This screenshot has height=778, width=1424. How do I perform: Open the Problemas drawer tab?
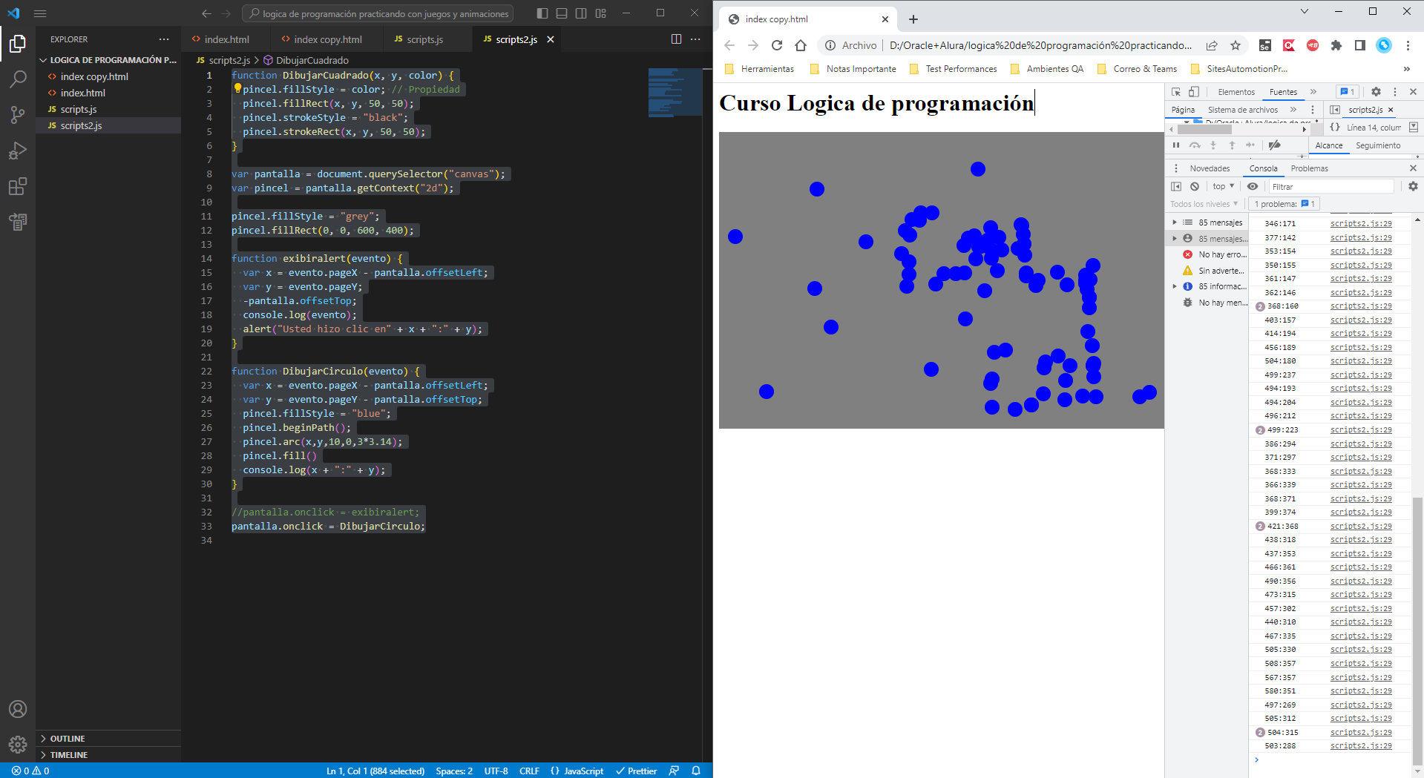click(1310, 168)
